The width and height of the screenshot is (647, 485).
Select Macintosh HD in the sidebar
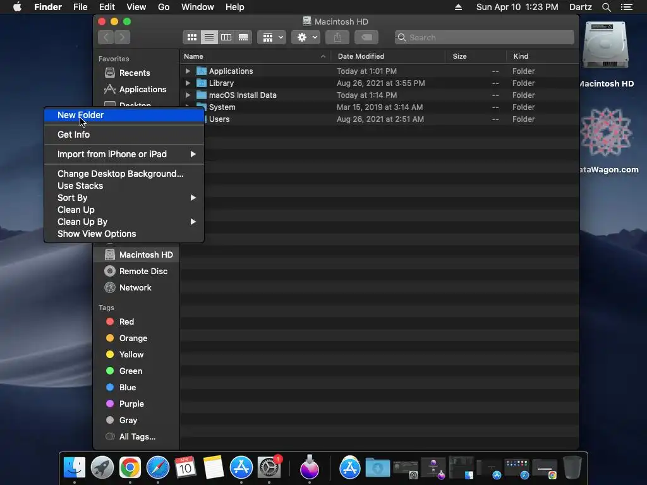click(136, 255)
